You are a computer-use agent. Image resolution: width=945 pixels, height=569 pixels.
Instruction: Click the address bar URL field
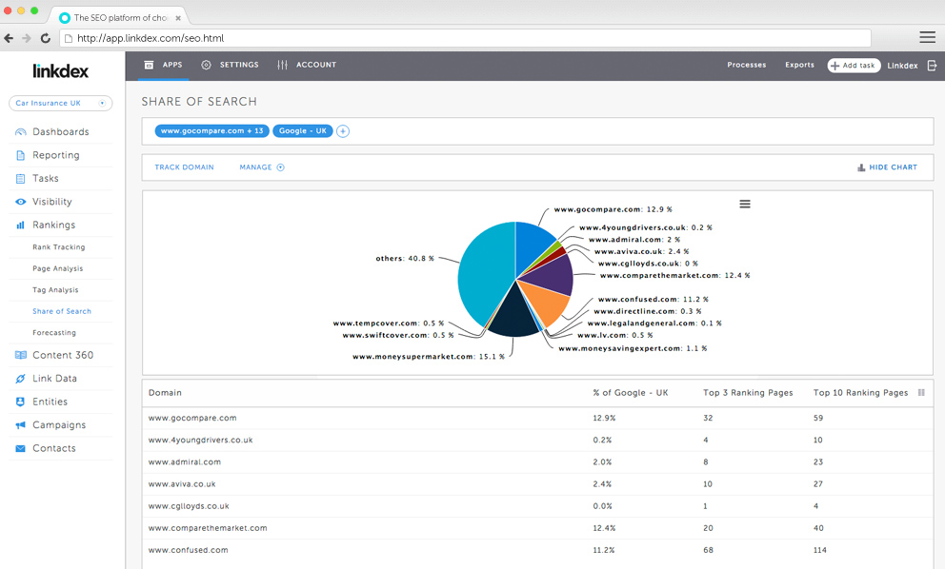(465, 38)
